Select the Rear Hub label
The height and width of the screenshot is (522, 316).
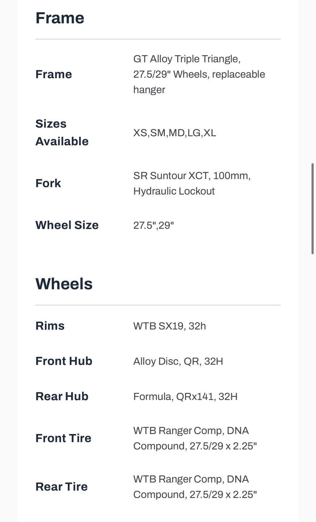tap(62, 396)
